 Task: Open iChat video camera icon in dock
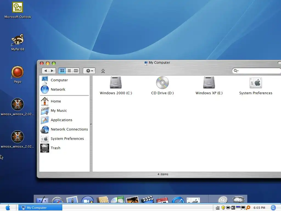click(x=88, y=199)
